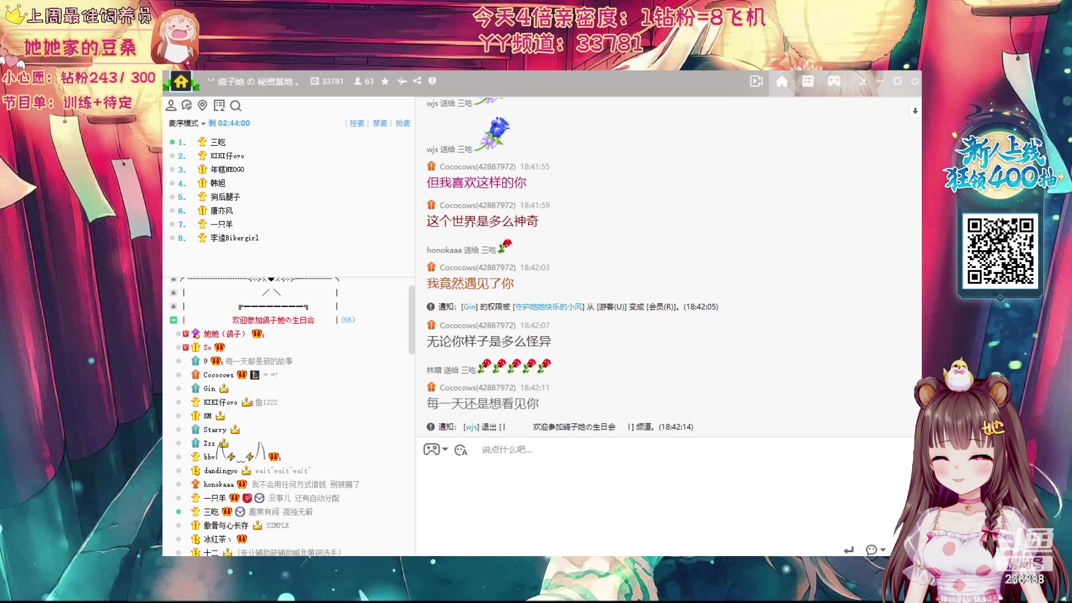Image resolution: width=1072 pixels, height=603 pixels.
Task: Select 唐亦风 in the mic queue
Action: pos(222,210)
